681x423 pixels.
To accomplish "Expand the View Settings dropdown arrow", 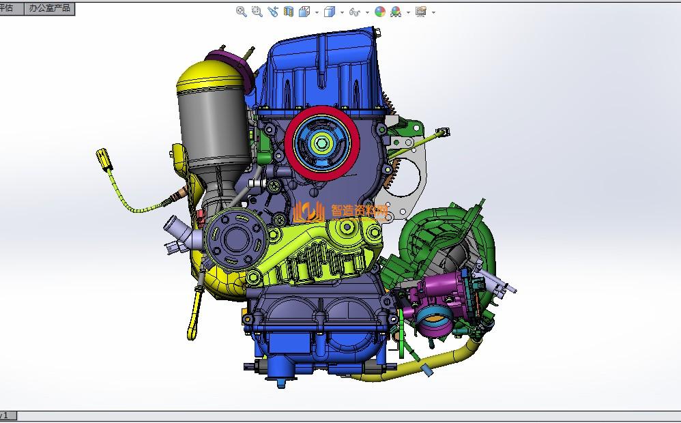I will click(x=433, y=12).
